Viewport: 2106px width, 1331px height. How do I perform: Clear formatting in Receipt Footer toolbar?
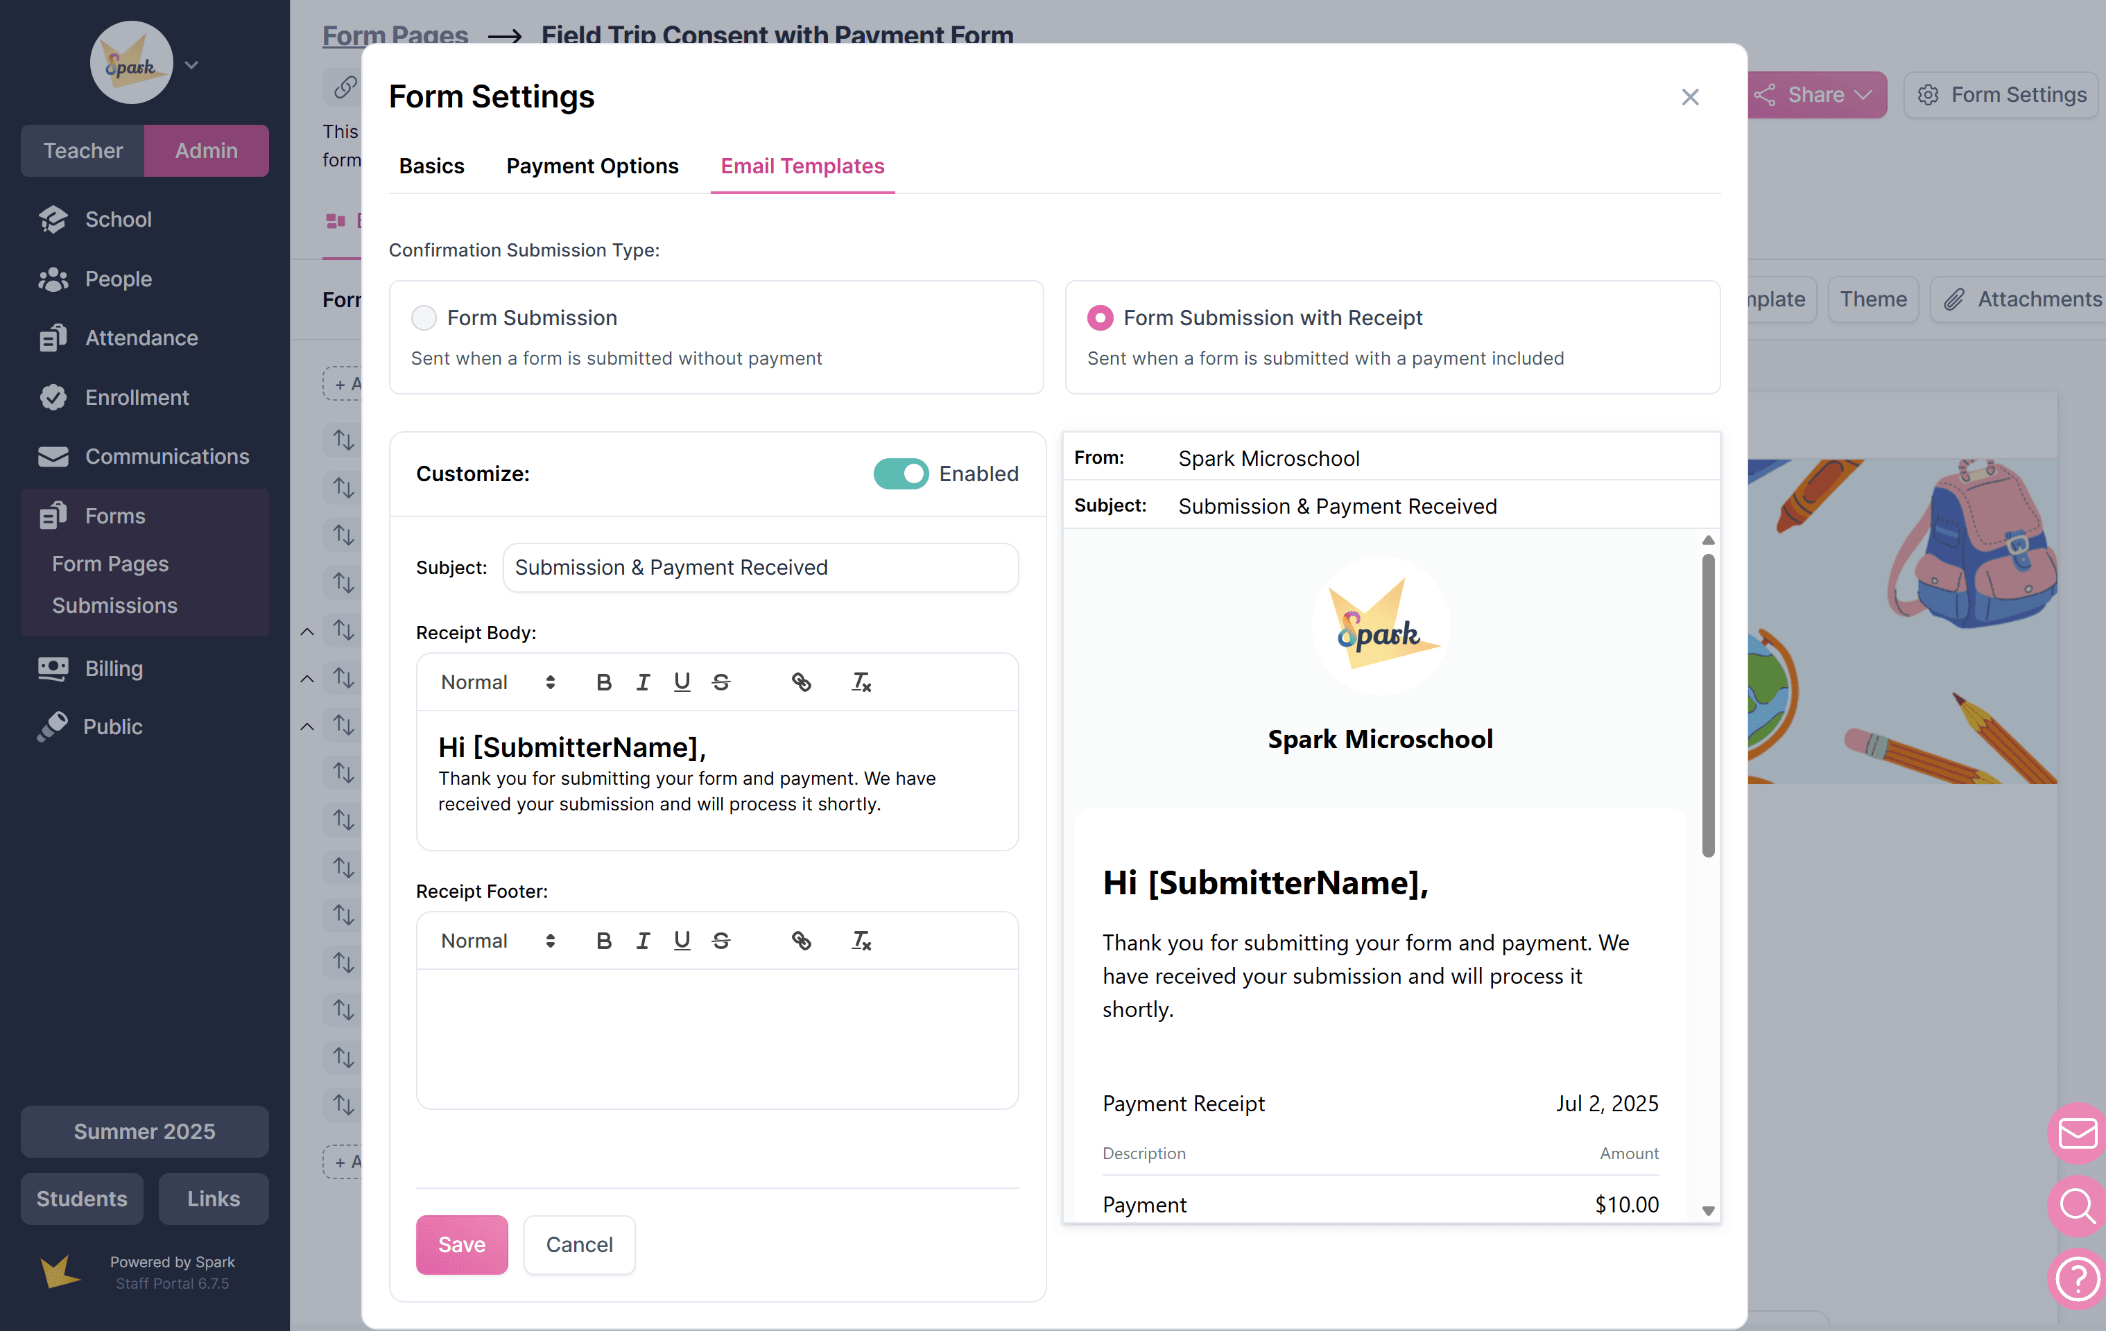(x=861, y=941)
